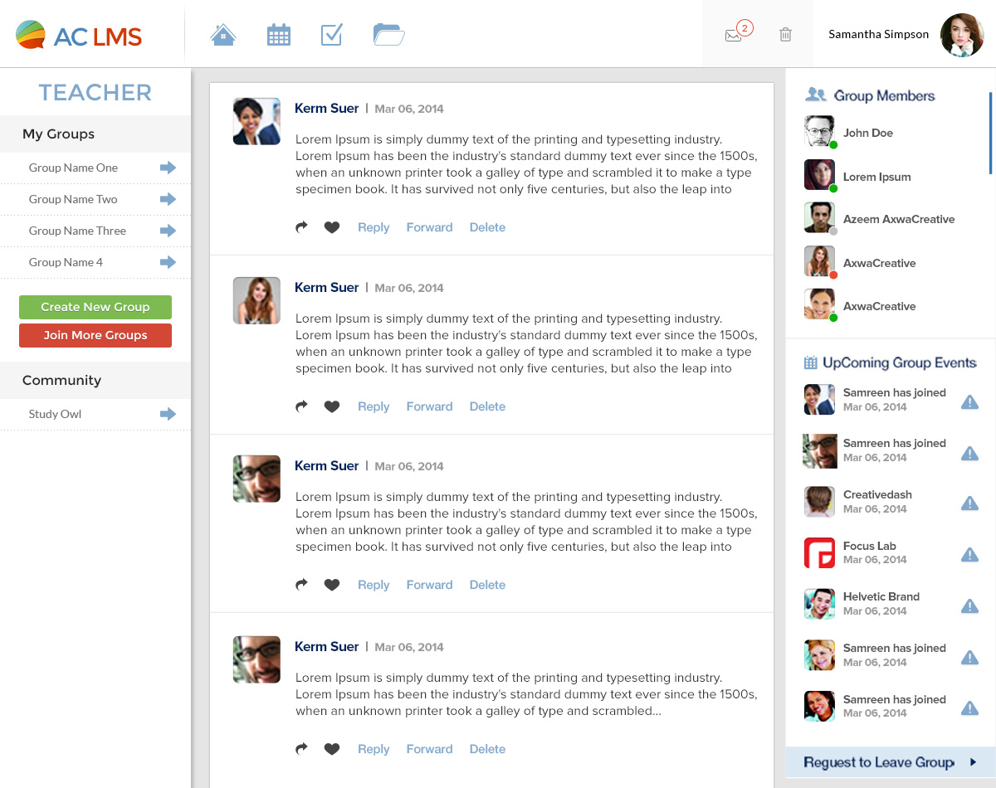996x788 pixels.
Task: Like the fourth post with the heart icon
Action: point(332,749)
